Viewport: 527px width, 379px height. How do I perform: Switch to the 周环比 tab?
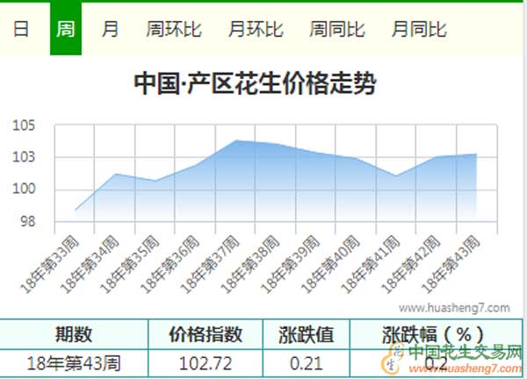pyautogui.click(x=173, y=28)
